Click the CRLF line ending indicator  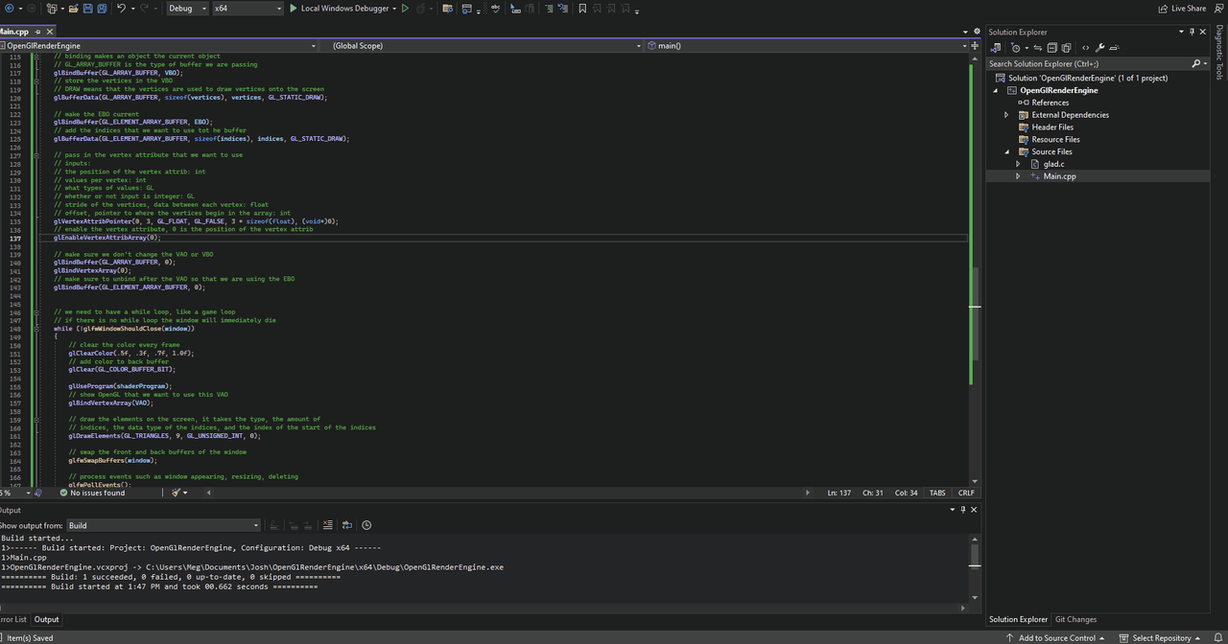point(966,493)
